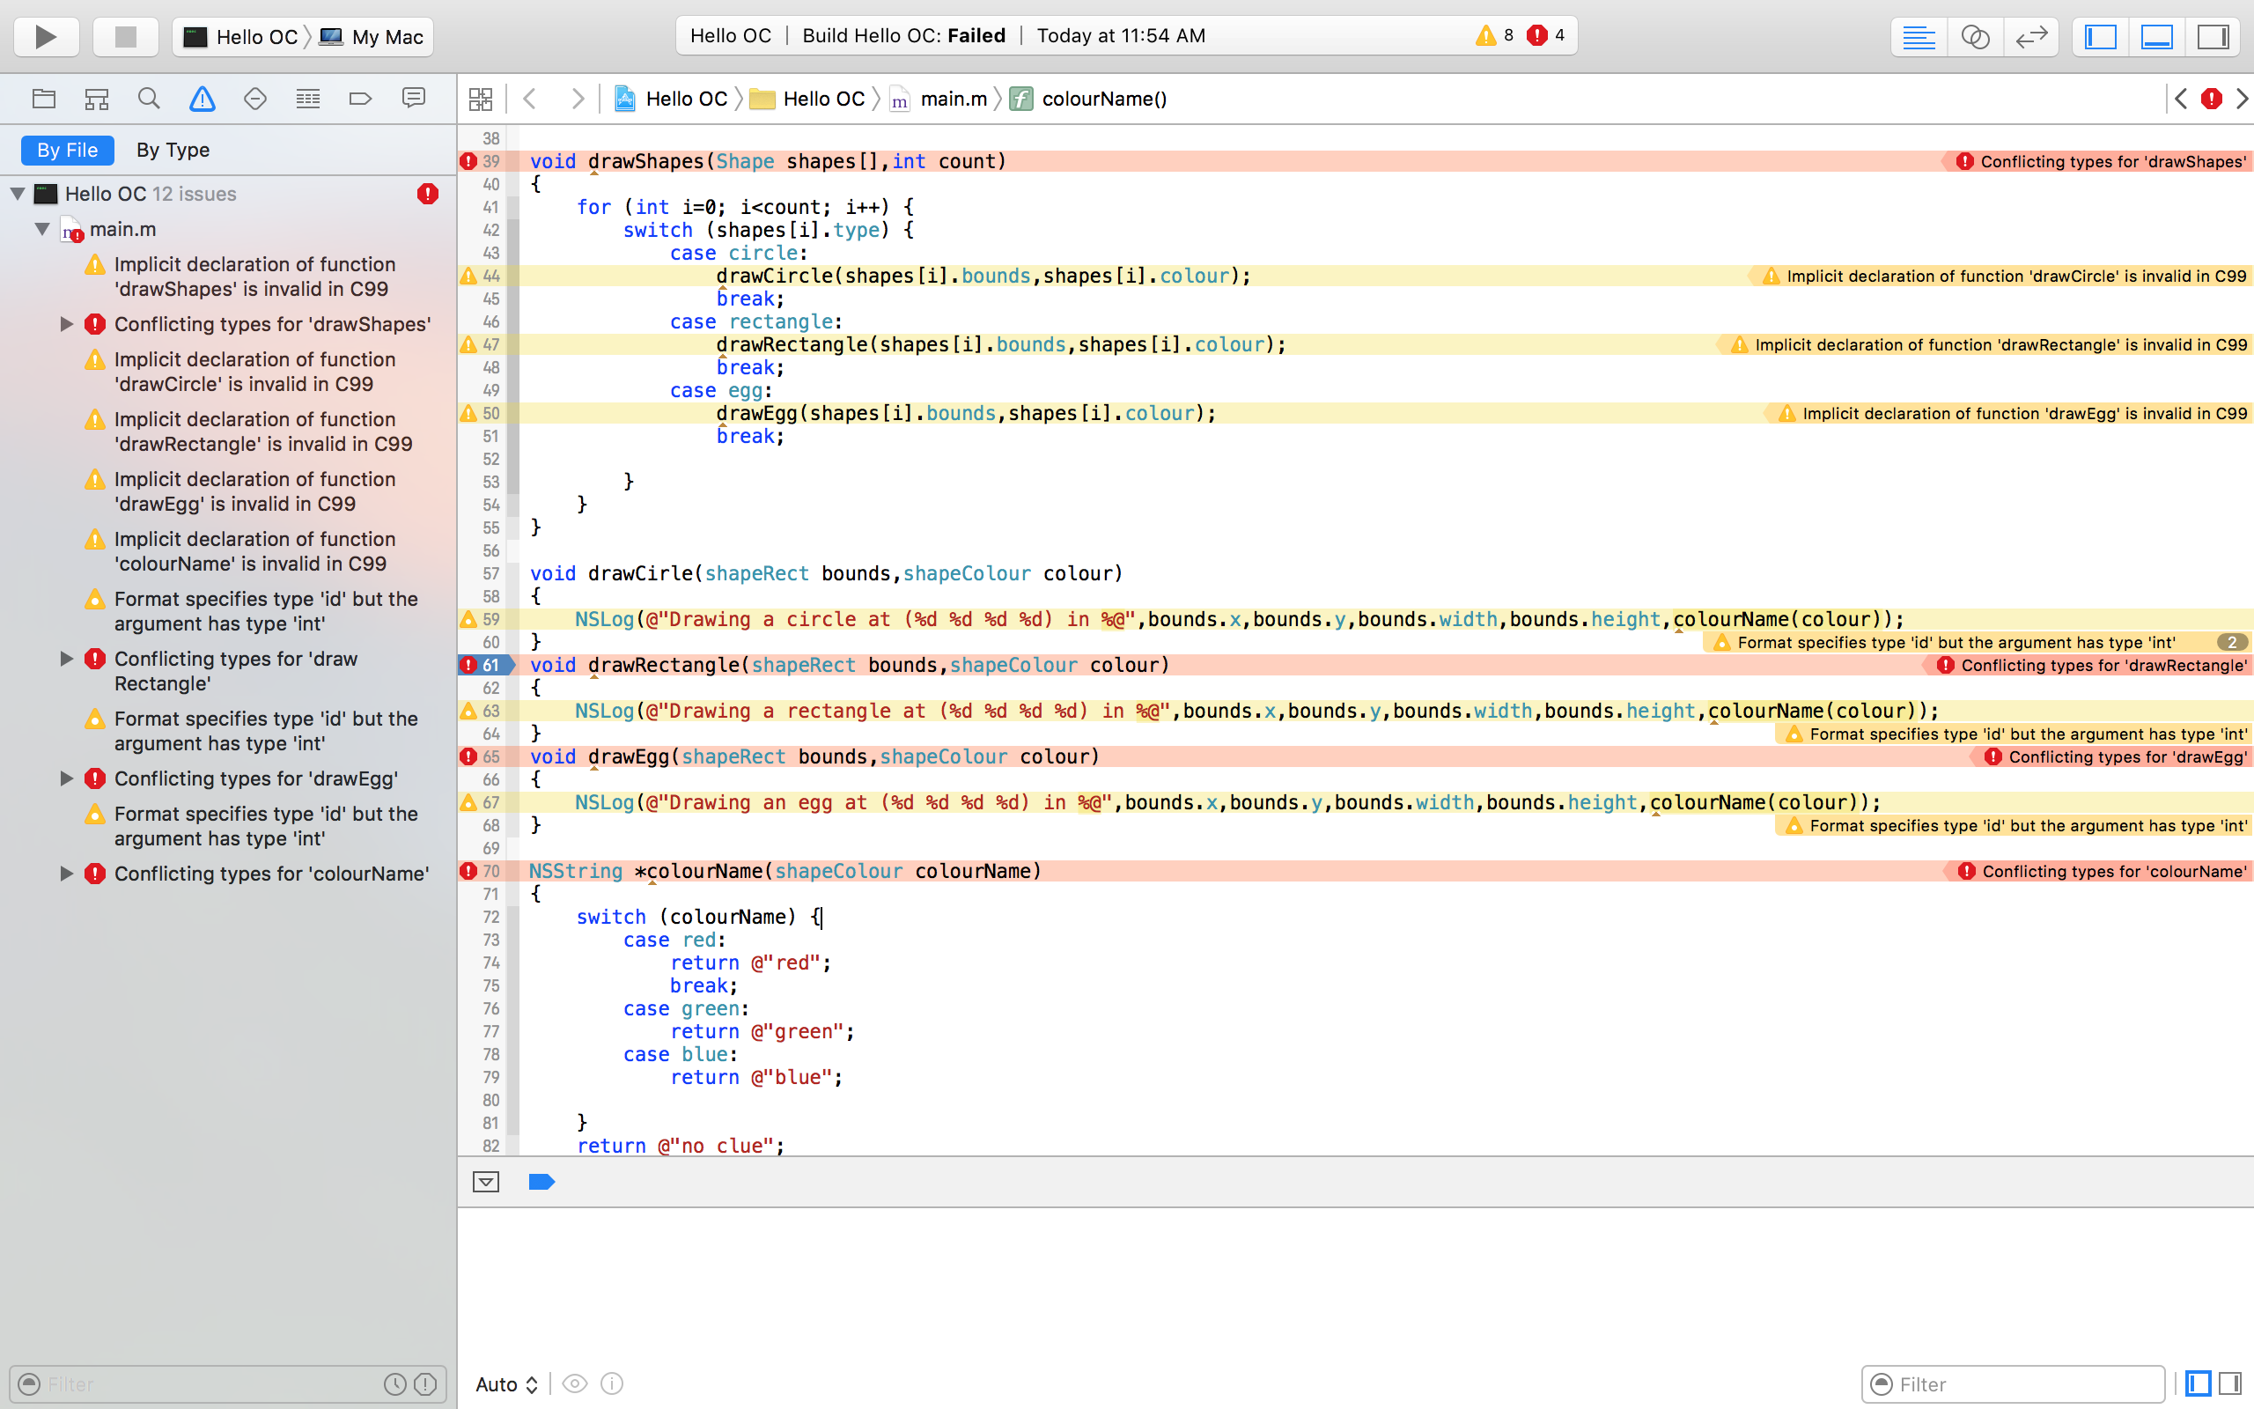
Task: Open the Find navigator
Action: tap(149, 98)
